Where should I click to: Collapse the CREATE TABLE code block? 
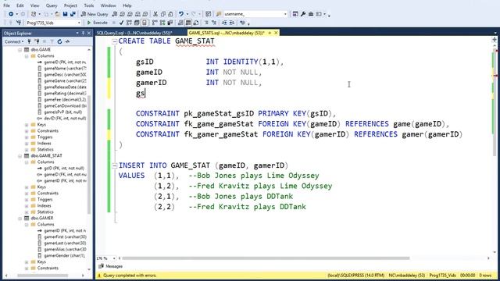[x=115, y=41]
